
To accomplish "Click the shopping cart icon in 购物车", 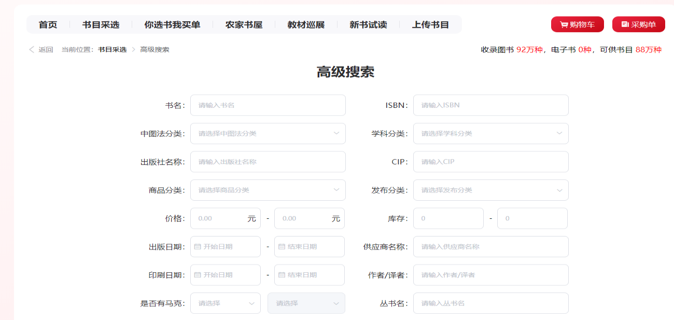I will (x=564, y=24).
